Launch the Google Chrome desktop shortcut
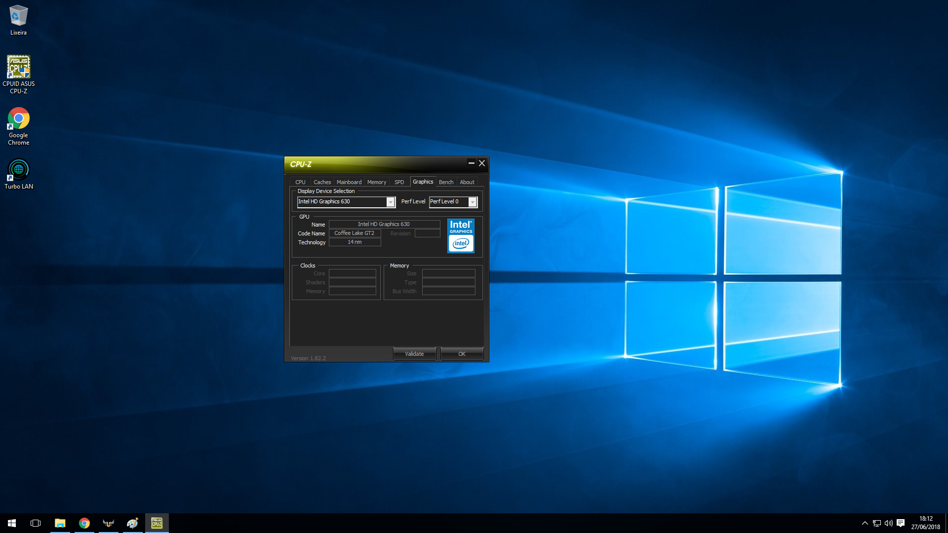The height and width of the screenshot is (533, 948). point(19,126)
